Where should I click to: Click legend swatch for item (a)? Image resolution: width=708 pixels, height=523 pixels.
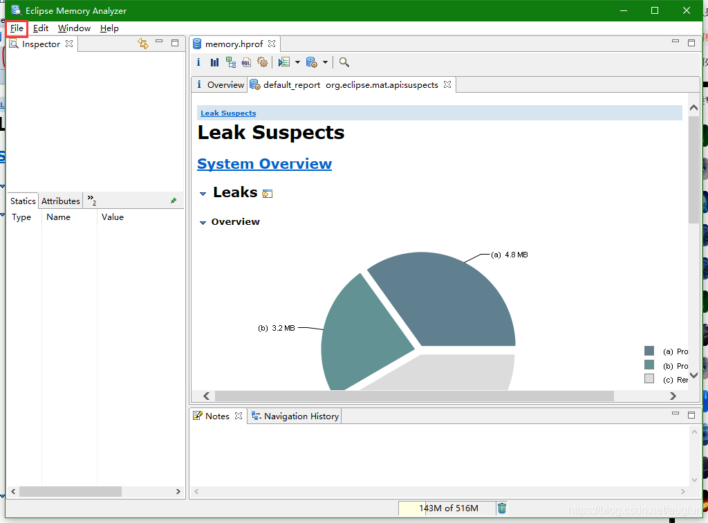click(x=649, y=351)
